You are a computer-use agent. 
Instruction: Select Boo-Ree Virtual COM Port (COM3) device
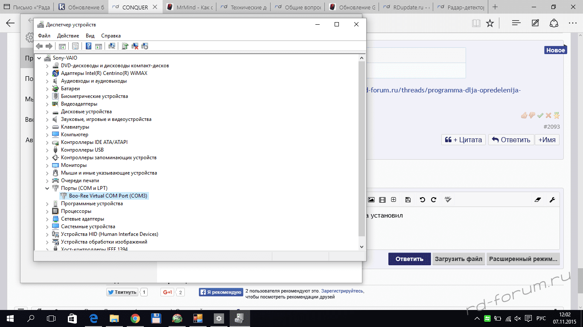tap(108, 196)
